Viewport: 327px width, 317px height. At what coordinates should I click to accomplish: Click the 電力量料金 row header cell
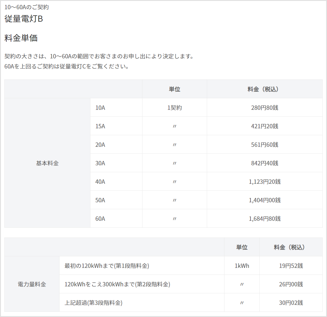(32, 284)
